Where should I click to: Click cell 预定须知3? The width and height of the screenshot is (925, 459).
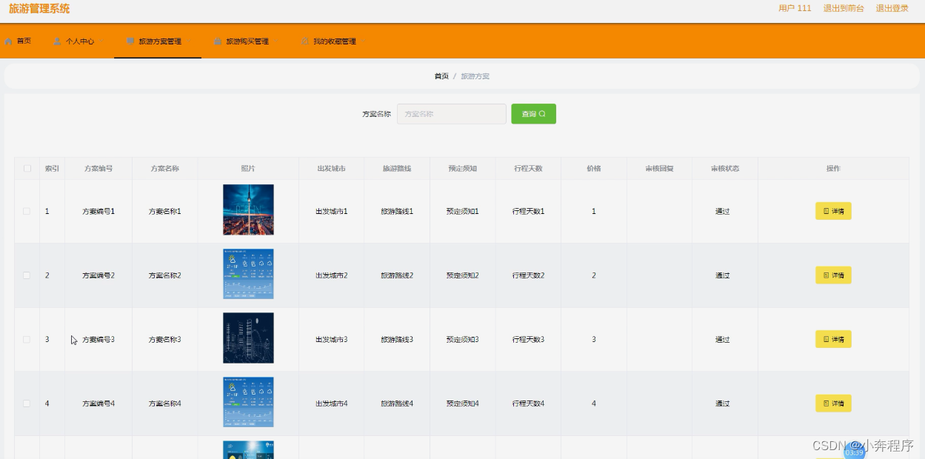[462, 339]
